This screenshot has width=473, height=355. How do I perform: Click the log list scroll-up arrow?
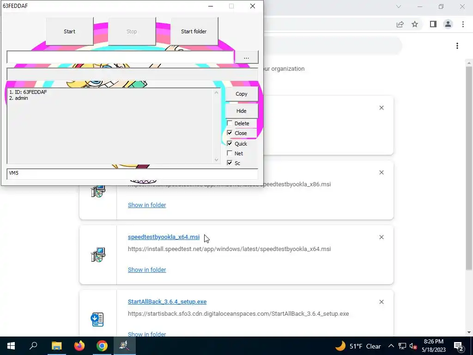(216, 92)
